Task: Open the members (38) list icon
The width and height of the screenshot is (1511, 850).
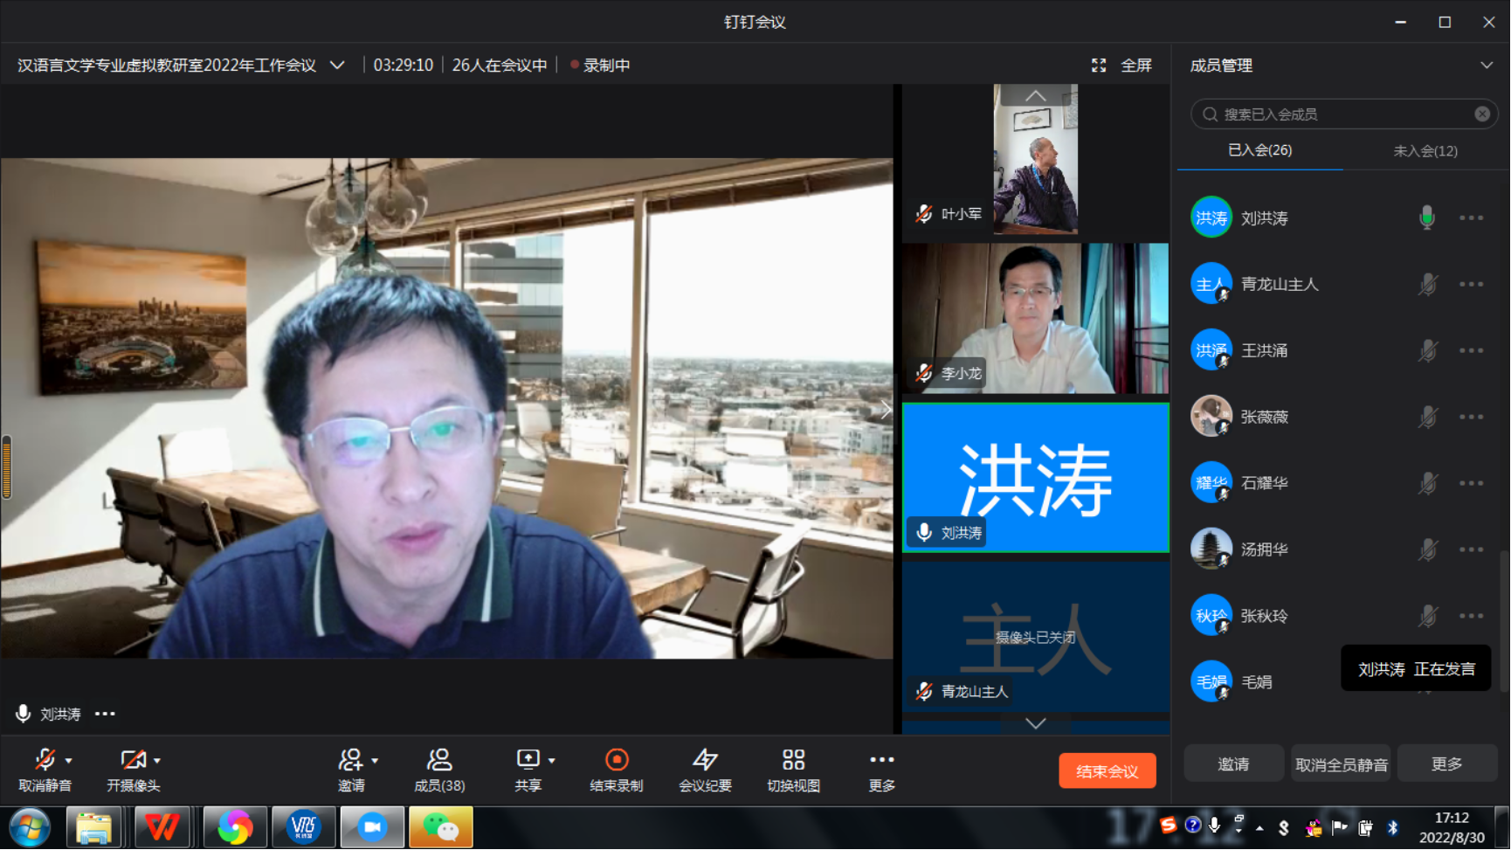Action: 438,760
